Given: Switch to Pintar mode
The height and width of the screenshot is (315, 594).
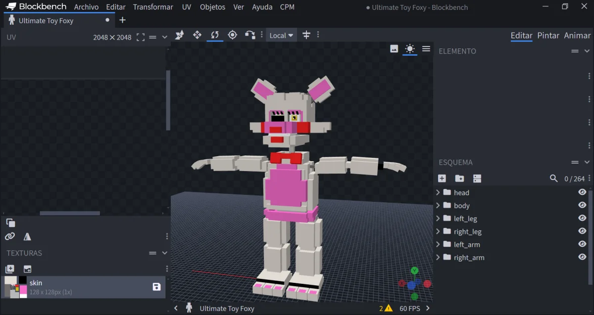Looking at the screenshot, I should tap(548, 35).
